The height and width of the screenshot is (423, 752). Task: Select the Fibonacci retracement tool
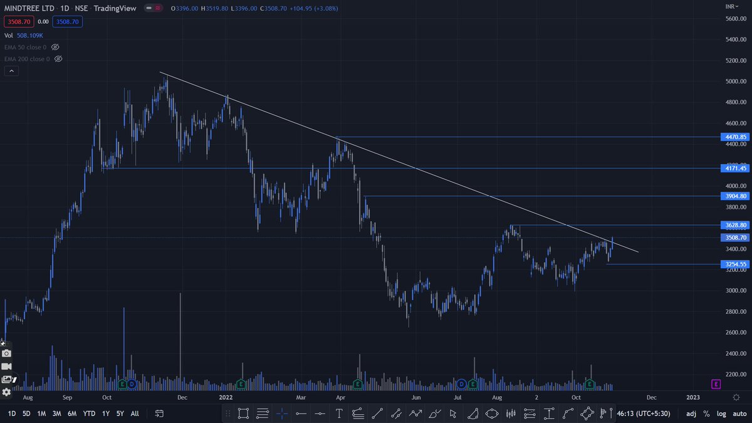click(358, 414)
